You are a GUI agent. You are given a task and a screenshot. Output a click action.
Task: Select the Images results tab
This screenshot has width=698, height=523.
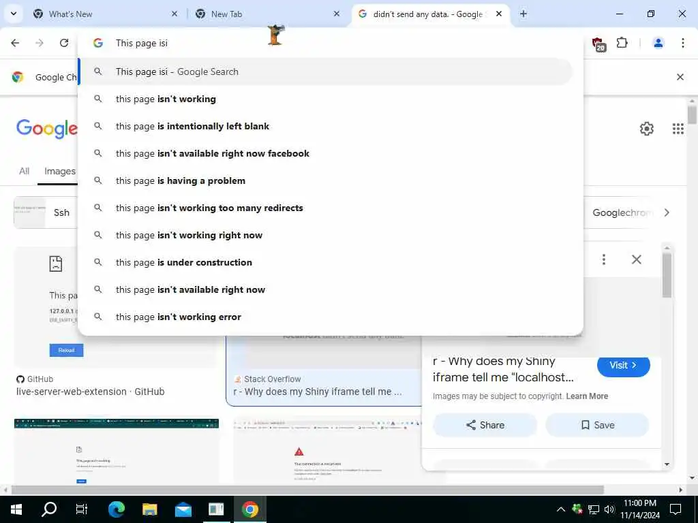(60, 171)
